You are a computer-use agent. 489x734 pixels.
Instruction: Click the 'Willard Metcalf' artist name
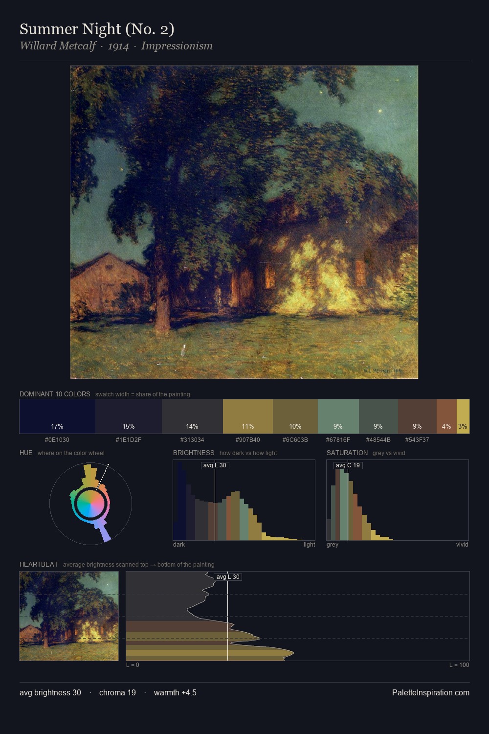coord(57,46)
